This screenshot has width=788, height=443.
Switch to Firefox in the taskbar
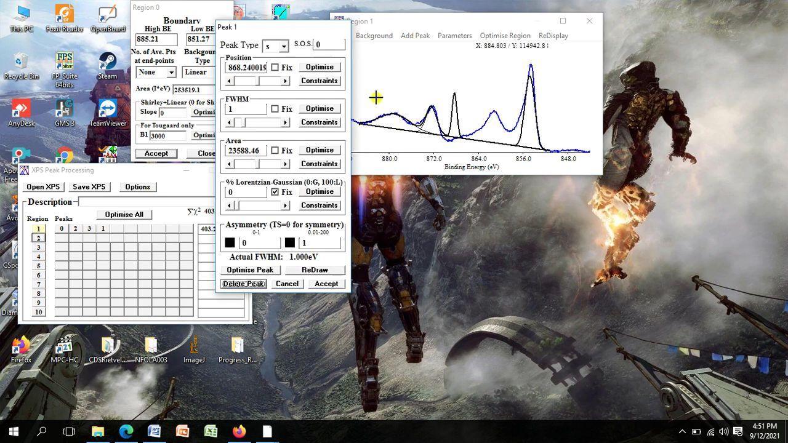[239, 431]
